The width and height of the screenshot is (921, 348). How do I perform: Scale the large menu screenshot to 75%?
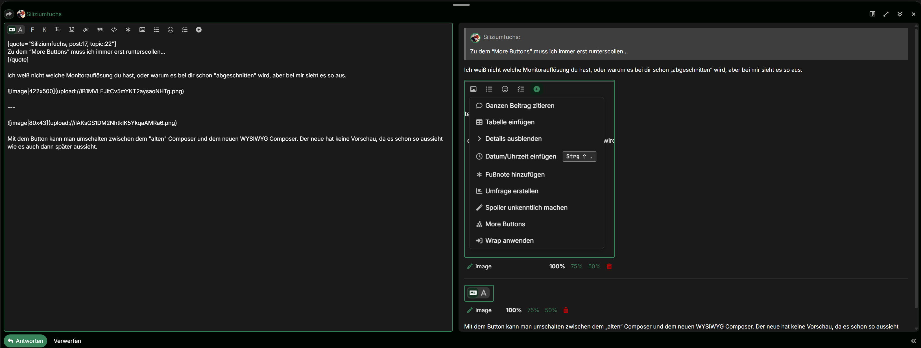coord(576,266)
